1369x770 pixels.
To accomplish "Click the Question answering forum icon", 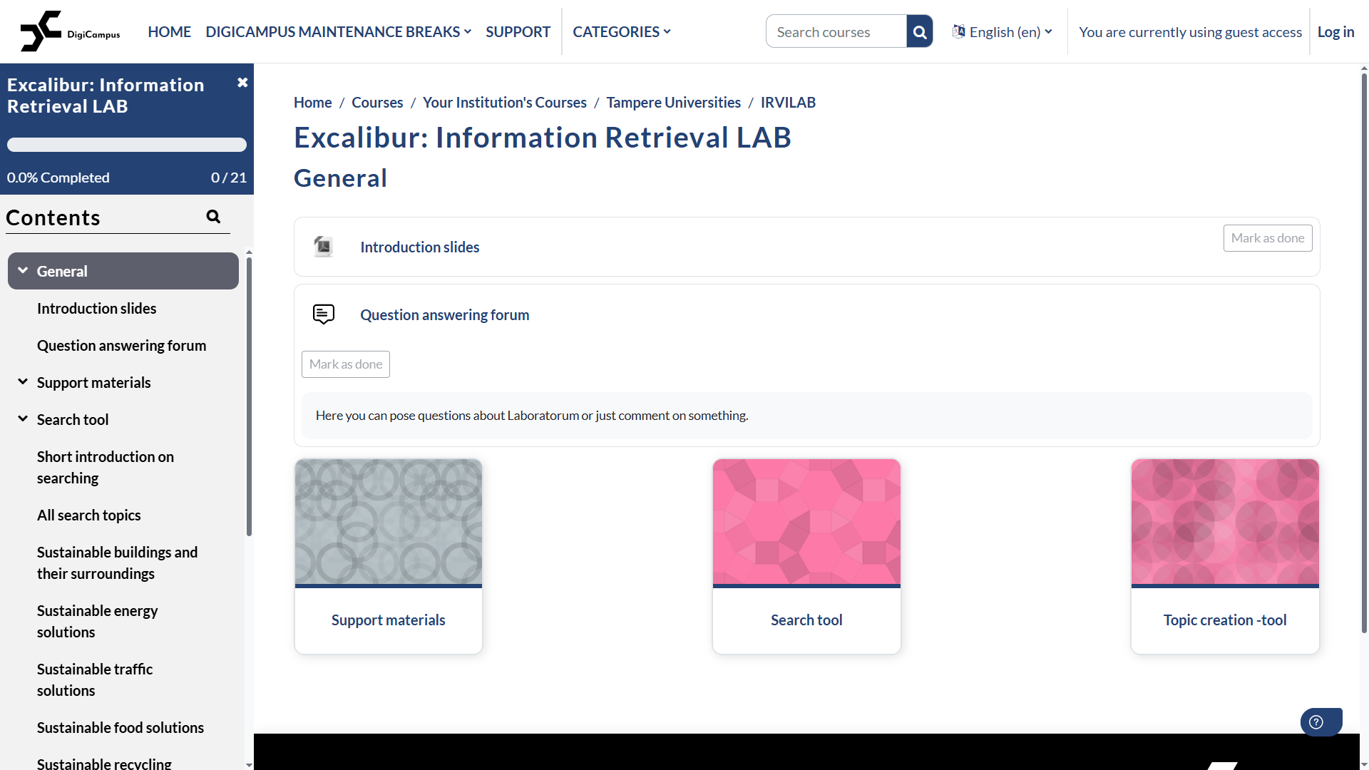I will pos(323,314).
